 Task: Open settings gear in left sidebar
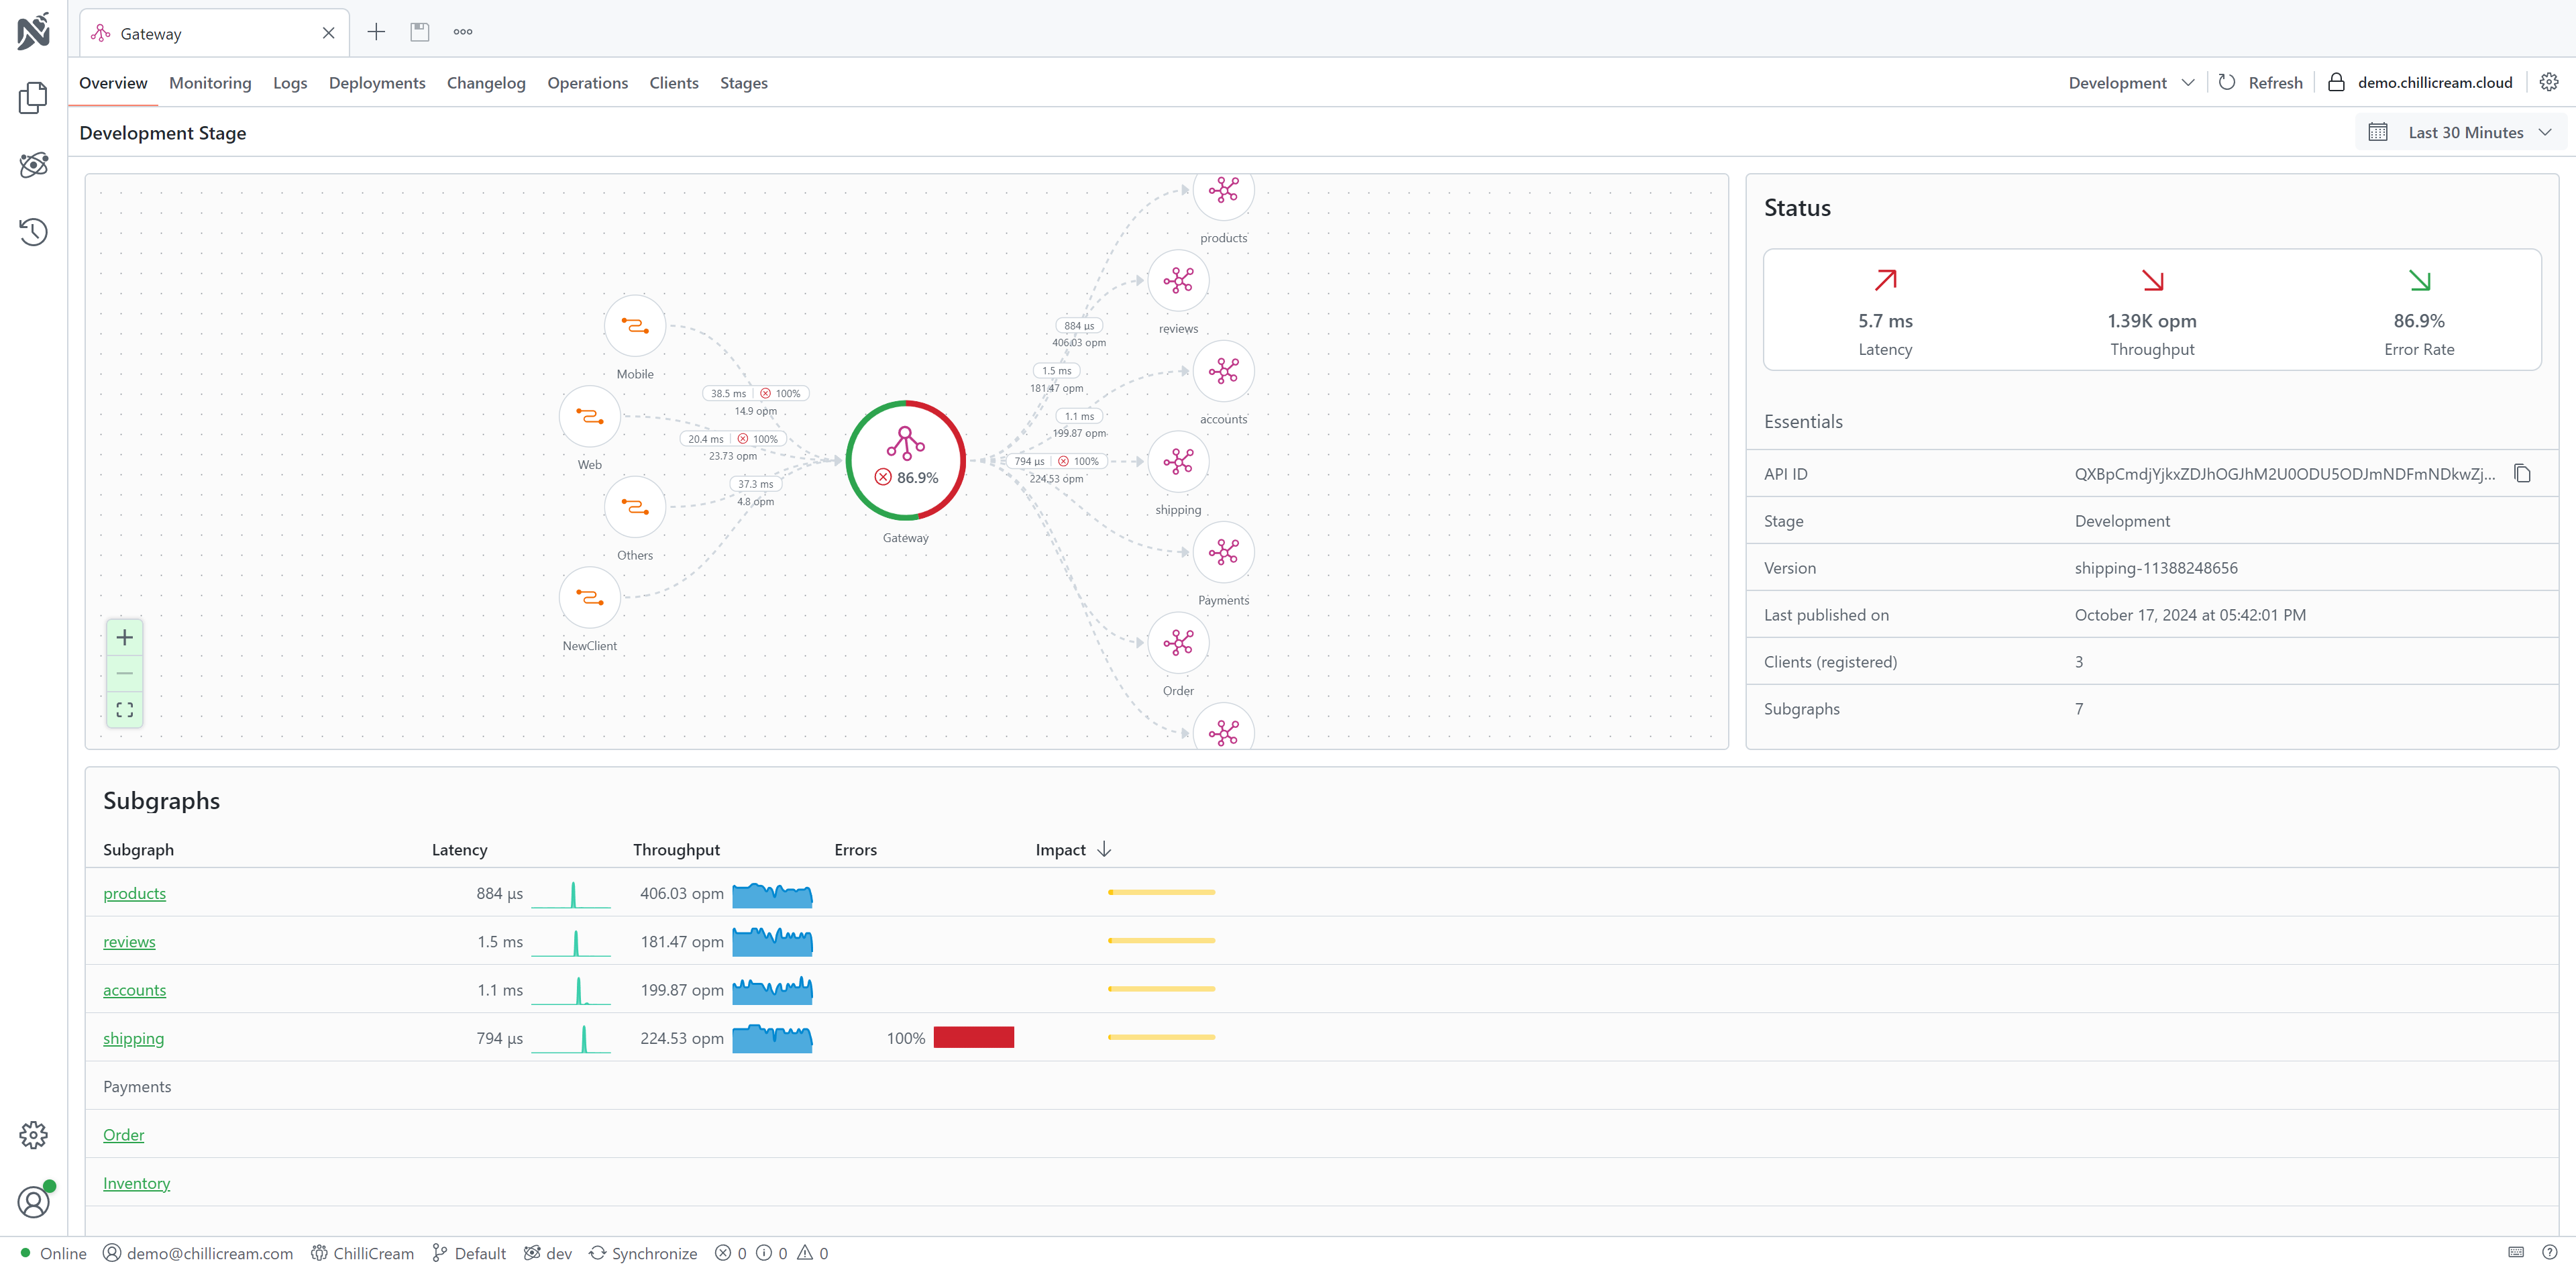point(33,1135)
